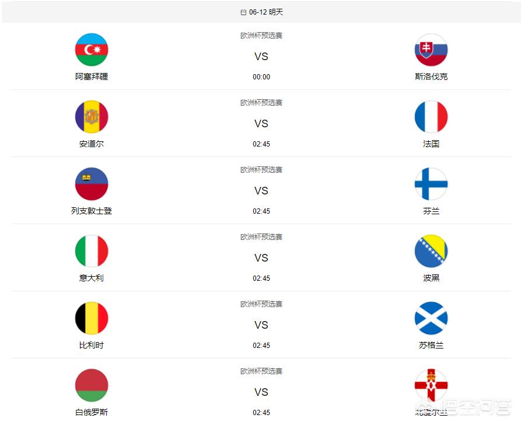Viewport: 521px width, 425px height.
Task: Click team name 苏格兰
Action: (431, 345)
